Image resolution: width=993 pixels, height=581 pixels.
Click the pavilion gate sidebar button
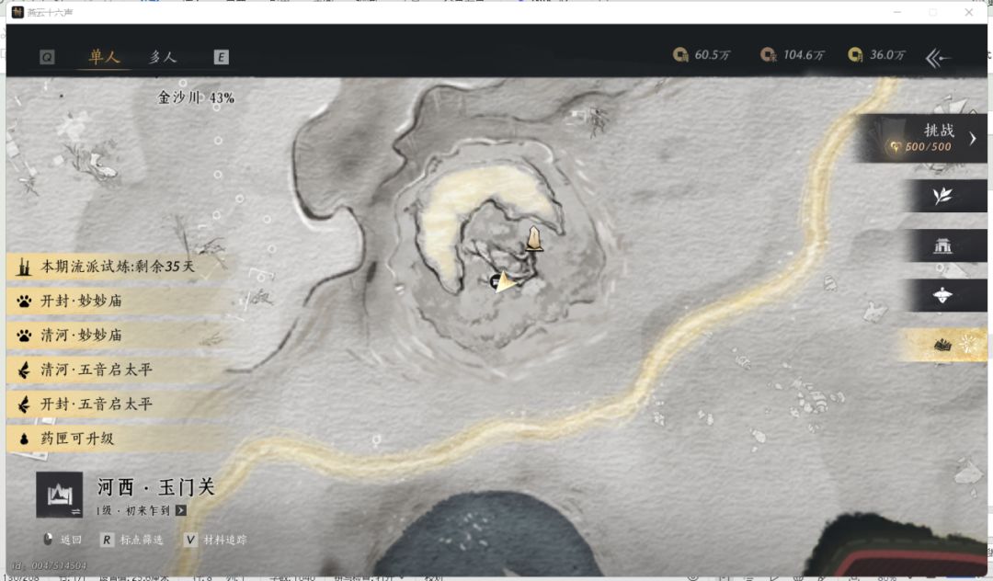943,245
